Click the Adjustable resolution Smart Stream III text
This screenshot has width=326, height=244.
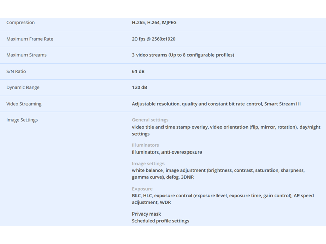pyautogui.click(x=216, y=104)
